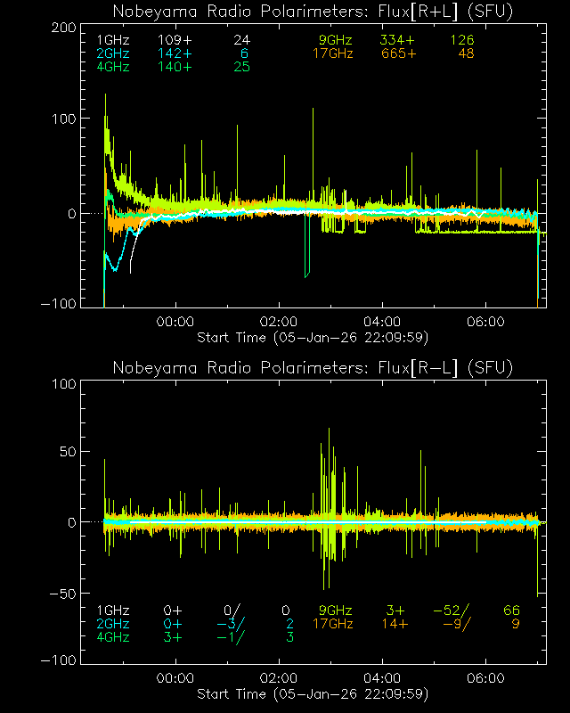The height and width of the screenshot is (713, 570).
Task: Click the Start Time label under Flux[R+L] plot
Action: (312, 338)
